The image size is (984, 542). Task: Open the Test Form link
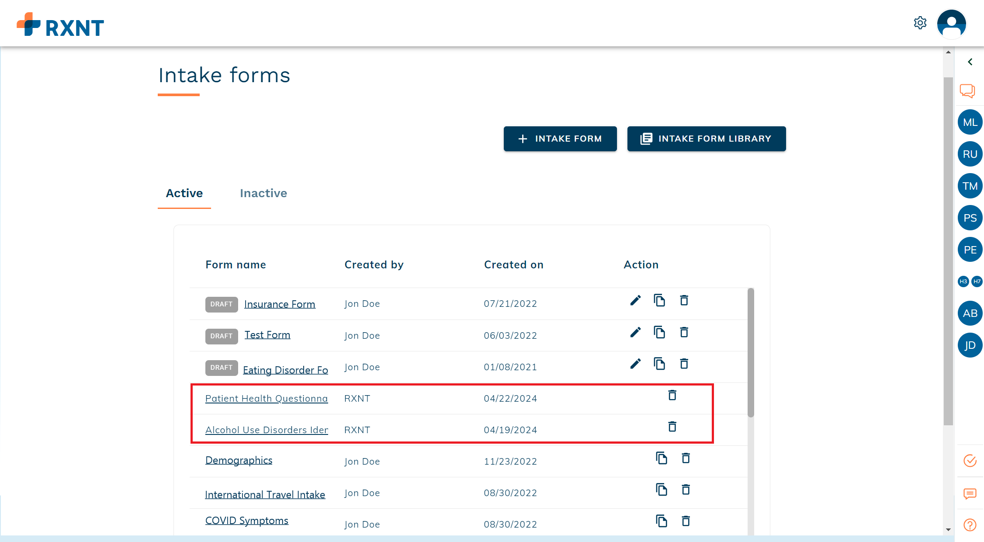pyautogui.click(x=267, y=335)
